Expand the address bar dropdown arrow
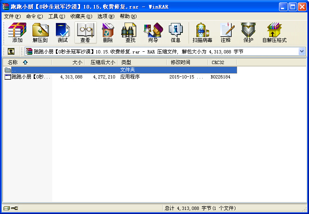Screen dimensions: 309x214 (x=302, y=52)
